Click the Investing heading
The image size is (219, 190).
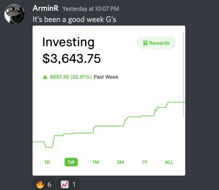click(x=68, y=42)
